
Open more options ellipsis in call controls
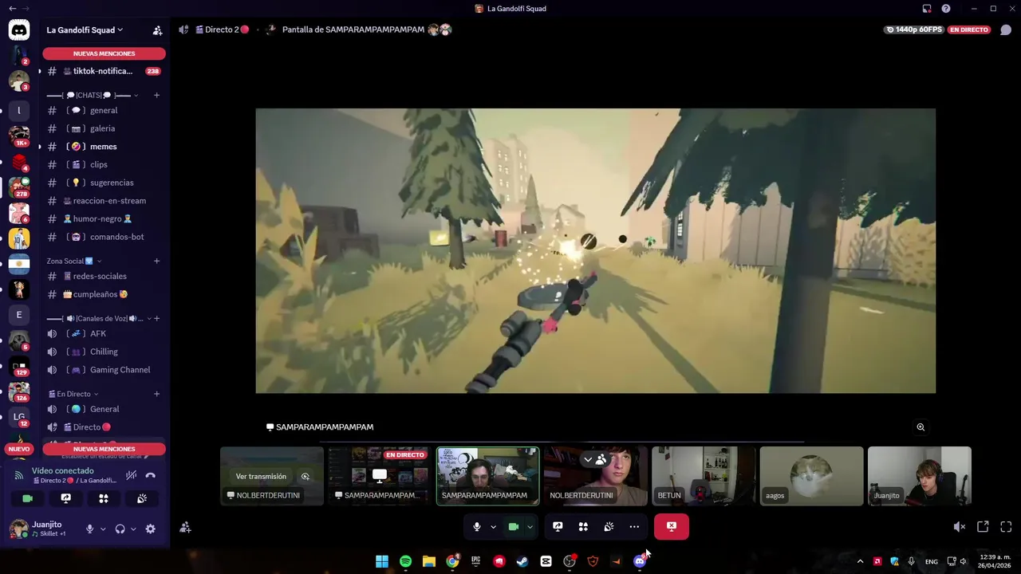point(634,526)
